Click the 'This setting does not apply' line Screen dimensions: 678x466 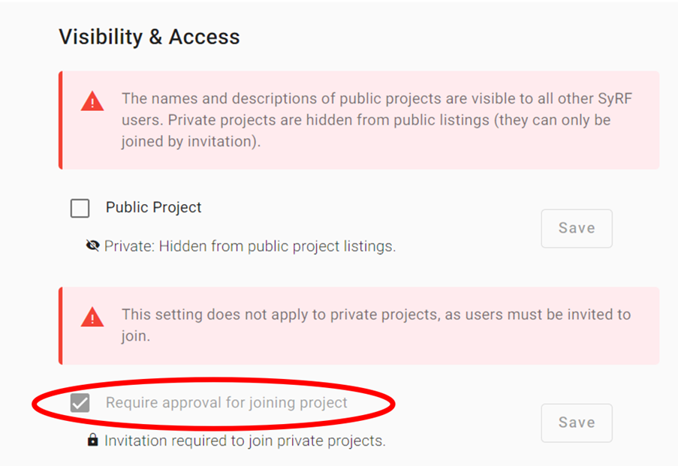375,314
